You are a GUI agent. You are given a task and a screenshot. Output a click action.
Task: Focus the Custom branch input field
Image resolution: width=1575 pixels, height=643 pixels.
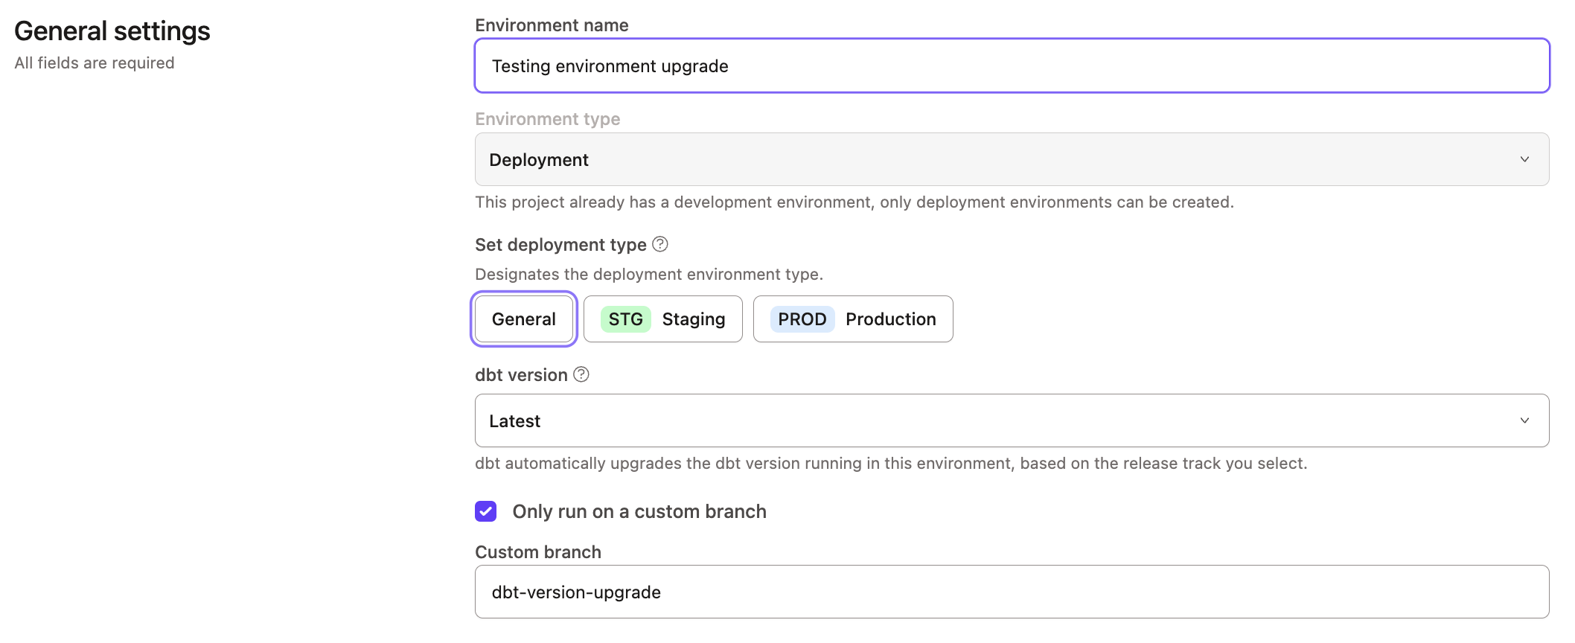pos(1012,592)
